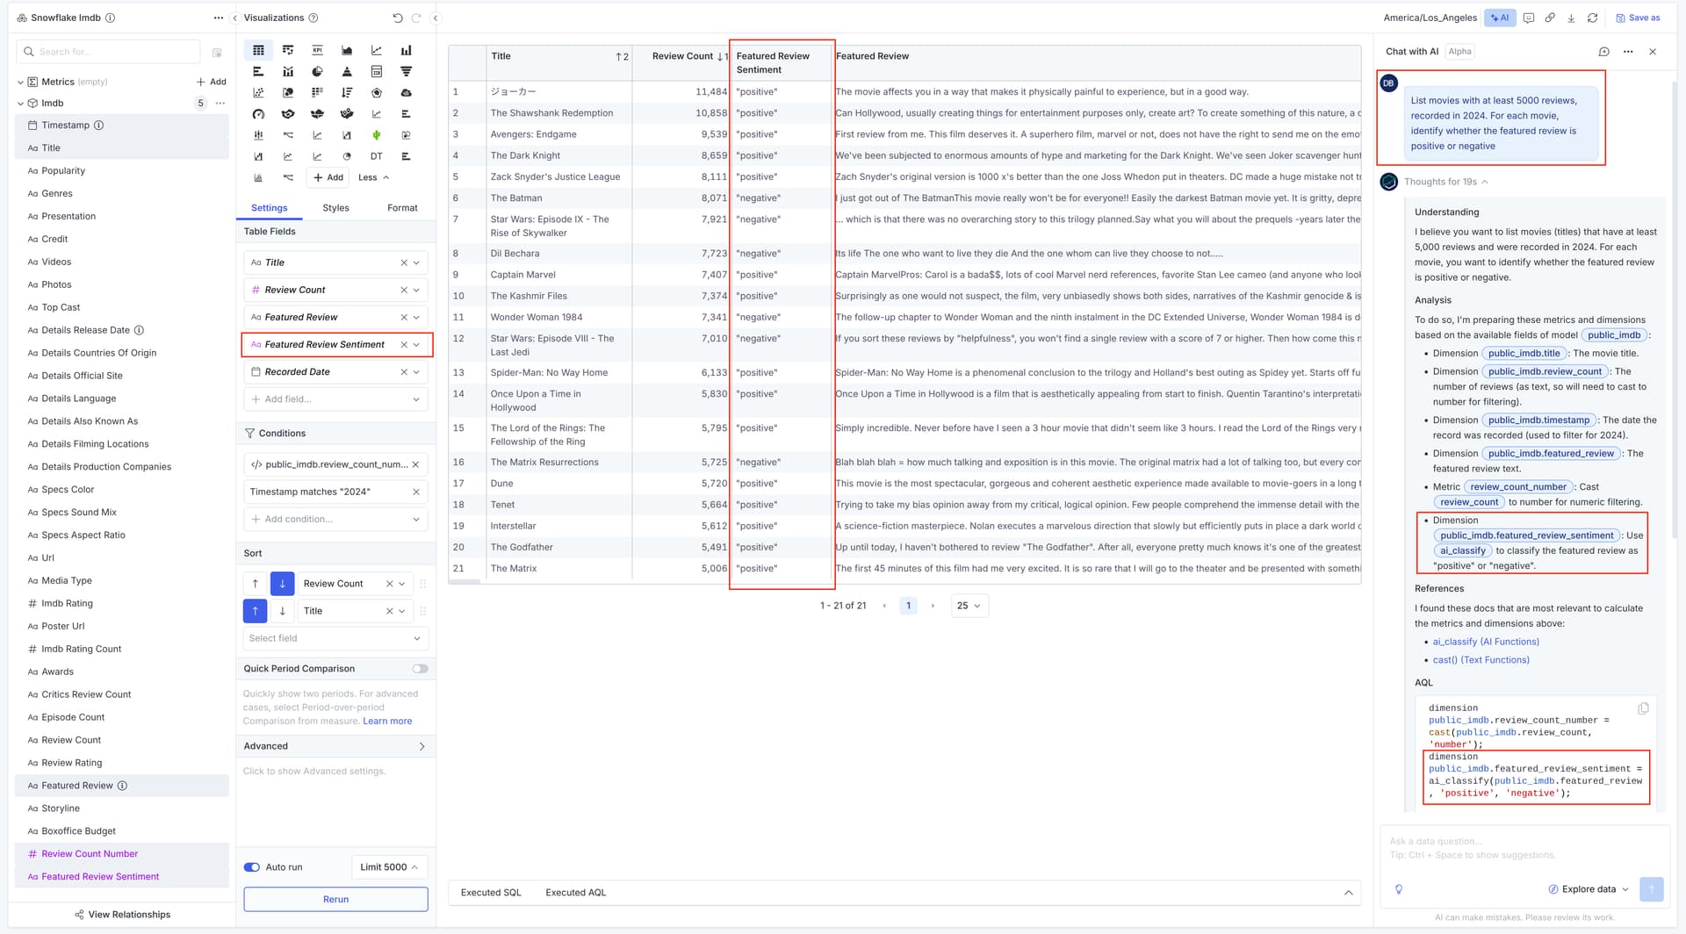Image resolution: width=1686 pixels, height=934 pixels.
Task: Switch to the Styles tab
Action: pyautogui.click(x=335, y=208)
